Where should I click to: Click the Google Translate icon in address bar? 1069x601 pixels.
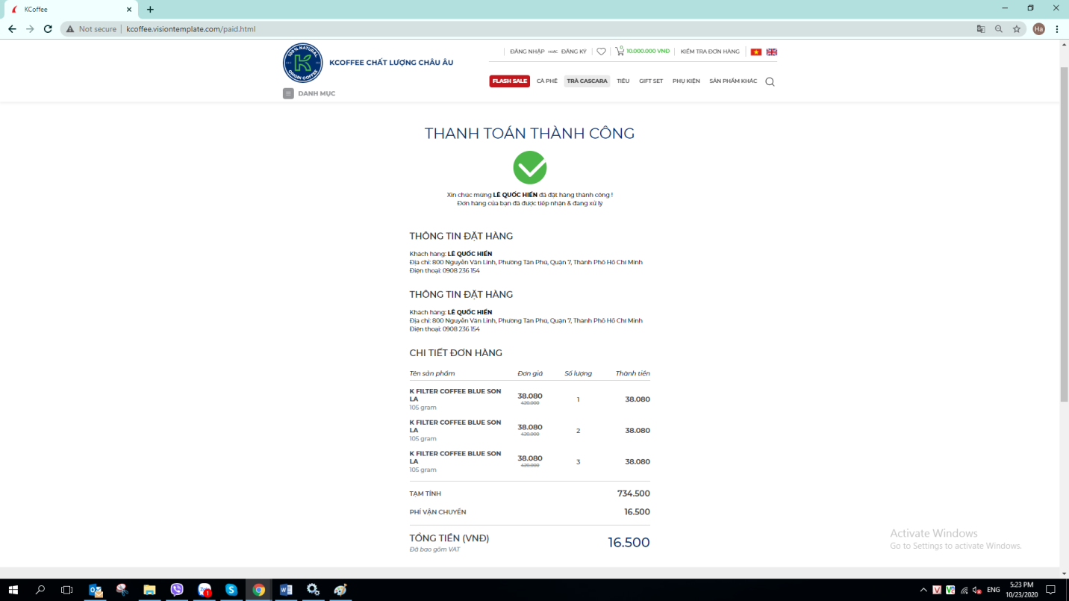[x=981, y=29]
